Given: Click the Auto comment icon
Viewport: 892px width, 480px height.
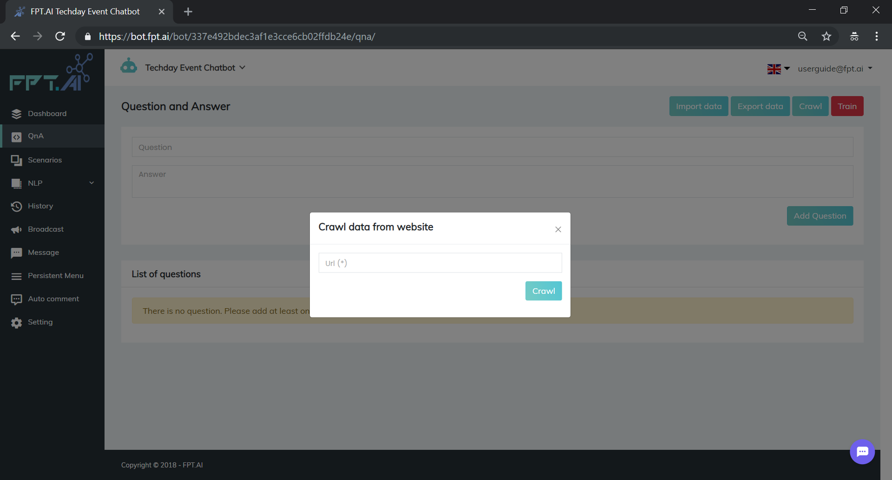Looking at the screenshot, I should [17, 299].
